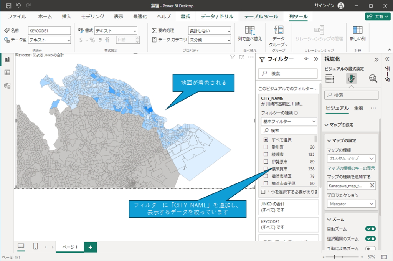Screen dimensions: 393x261
Task: Select the format visual paintbrush icon
Action: pyautogui.click(x=352, y=78)
